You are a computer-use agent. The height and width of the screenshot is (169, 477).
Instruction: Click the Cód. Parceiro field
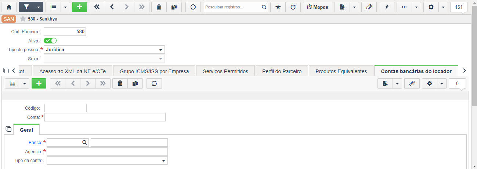[x=65, y=32]
